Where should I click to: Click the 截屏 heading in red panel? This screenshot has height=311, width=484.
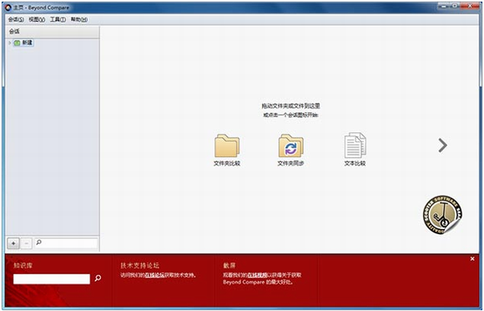(229, 266)
